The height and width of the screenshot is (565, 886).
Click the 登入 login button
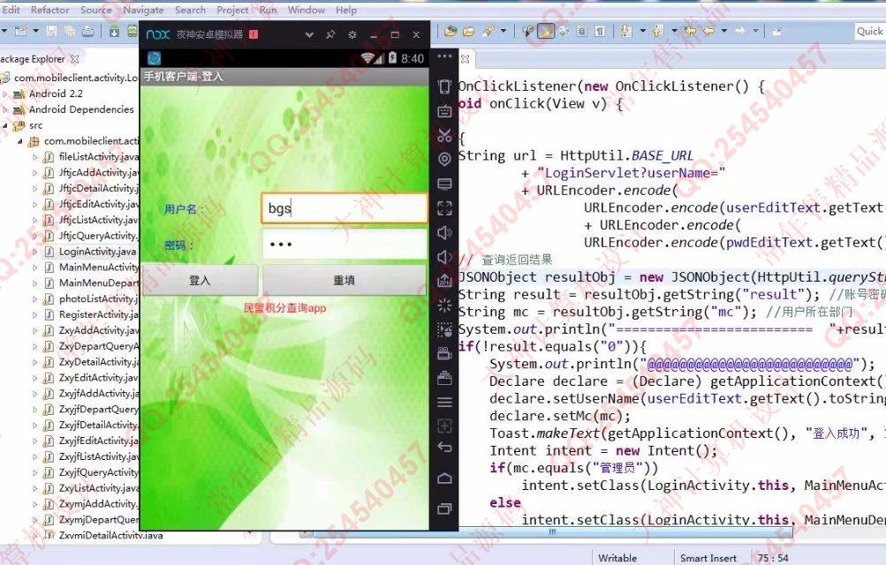pos(200,280)
